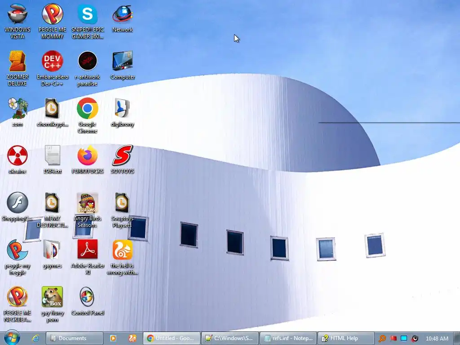The height and width of the screenshot is (345, 460).
Task: Select the PEGGLE ME NECKBEA icon
Action: 18,304
